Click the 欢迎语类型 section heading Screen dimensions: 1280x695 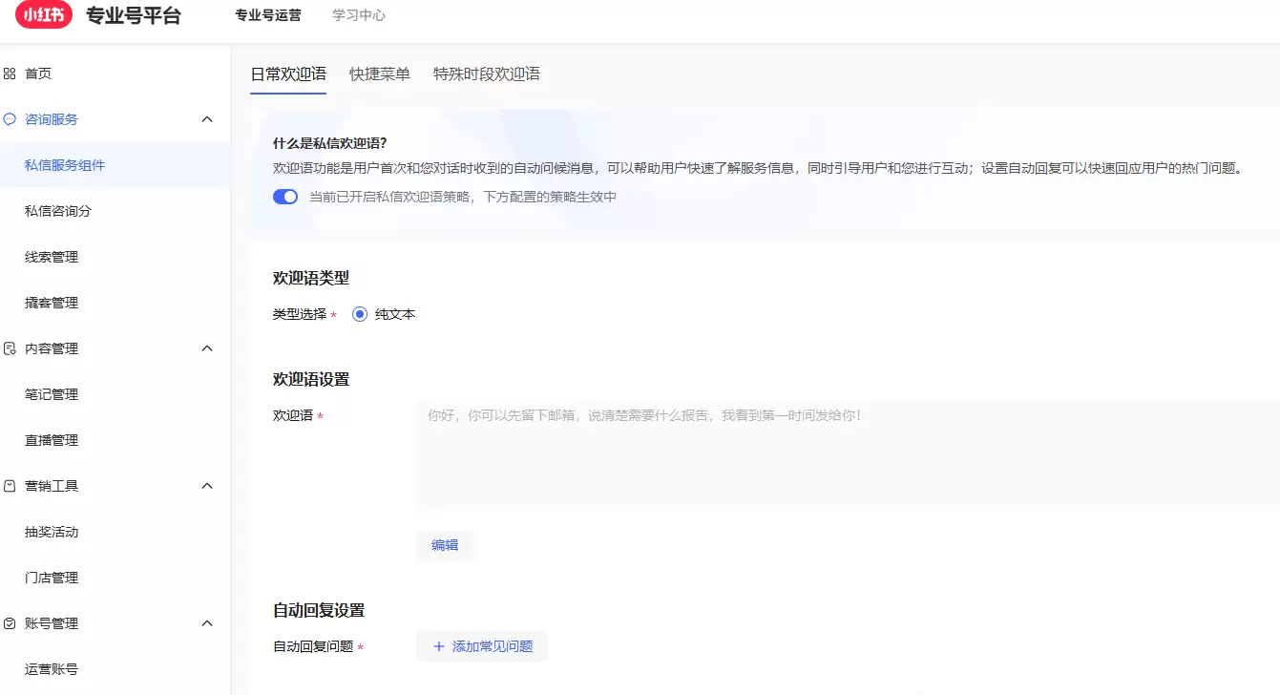(311, 278)
